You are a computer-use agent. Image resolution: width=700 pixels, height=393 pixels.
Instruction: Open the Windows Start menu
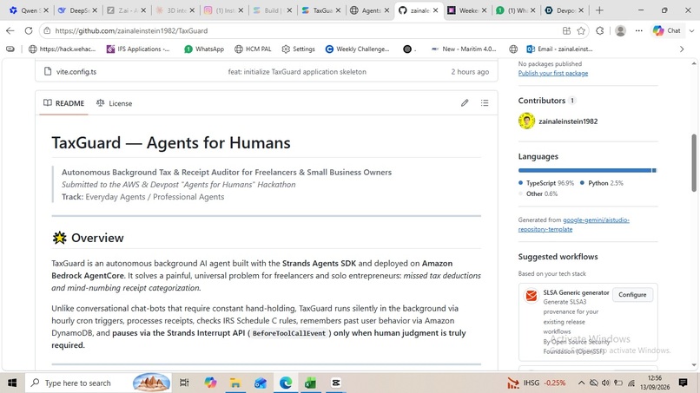[x=12, y=383]
